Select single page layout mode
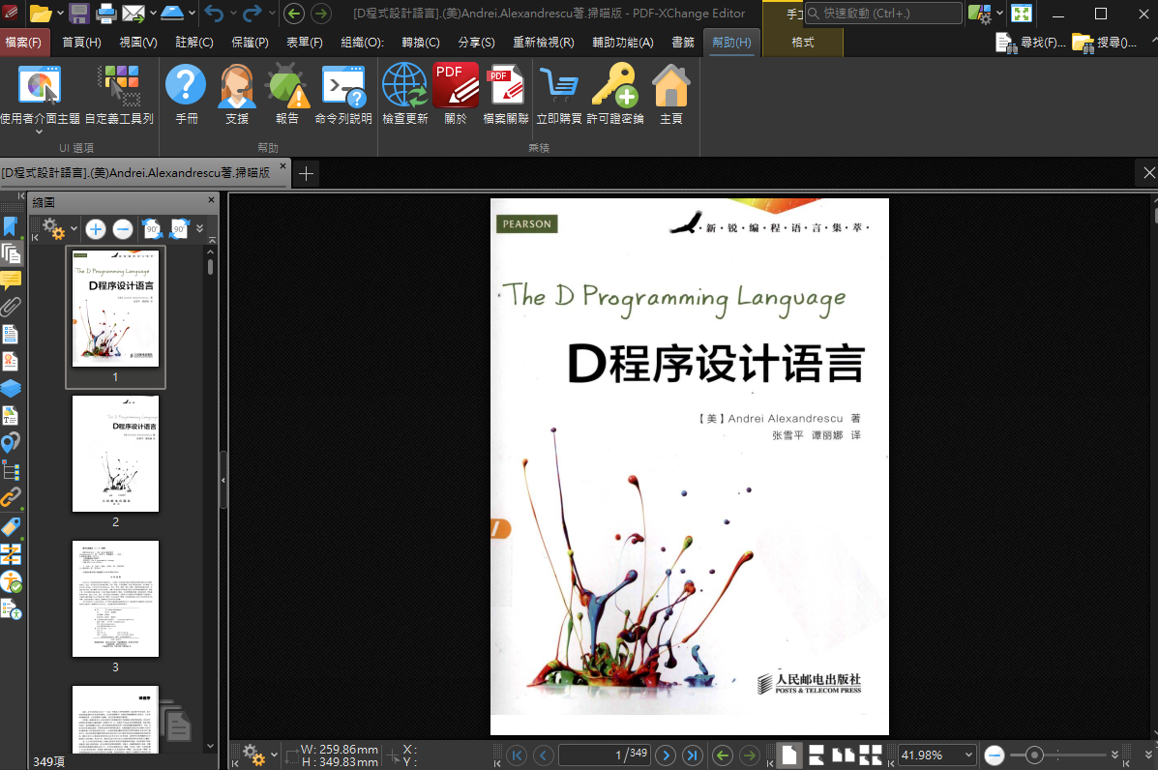This screenshot has width=1158, height=770. click(789, 755)
